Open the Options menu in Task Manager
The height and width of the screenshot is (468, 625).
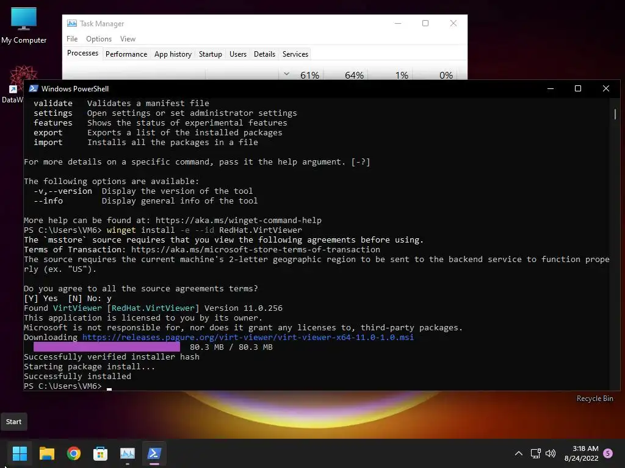pos(99,39)
